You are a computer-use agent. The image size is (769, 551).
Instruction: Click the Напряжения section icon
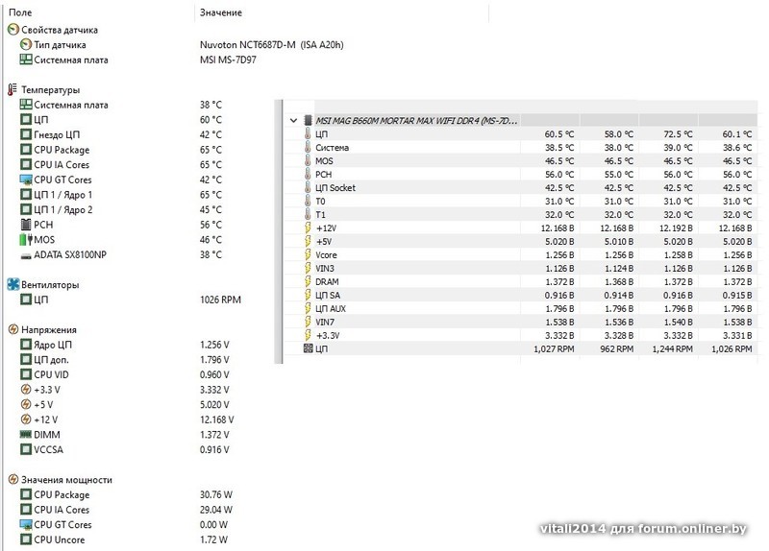[13, 329]
